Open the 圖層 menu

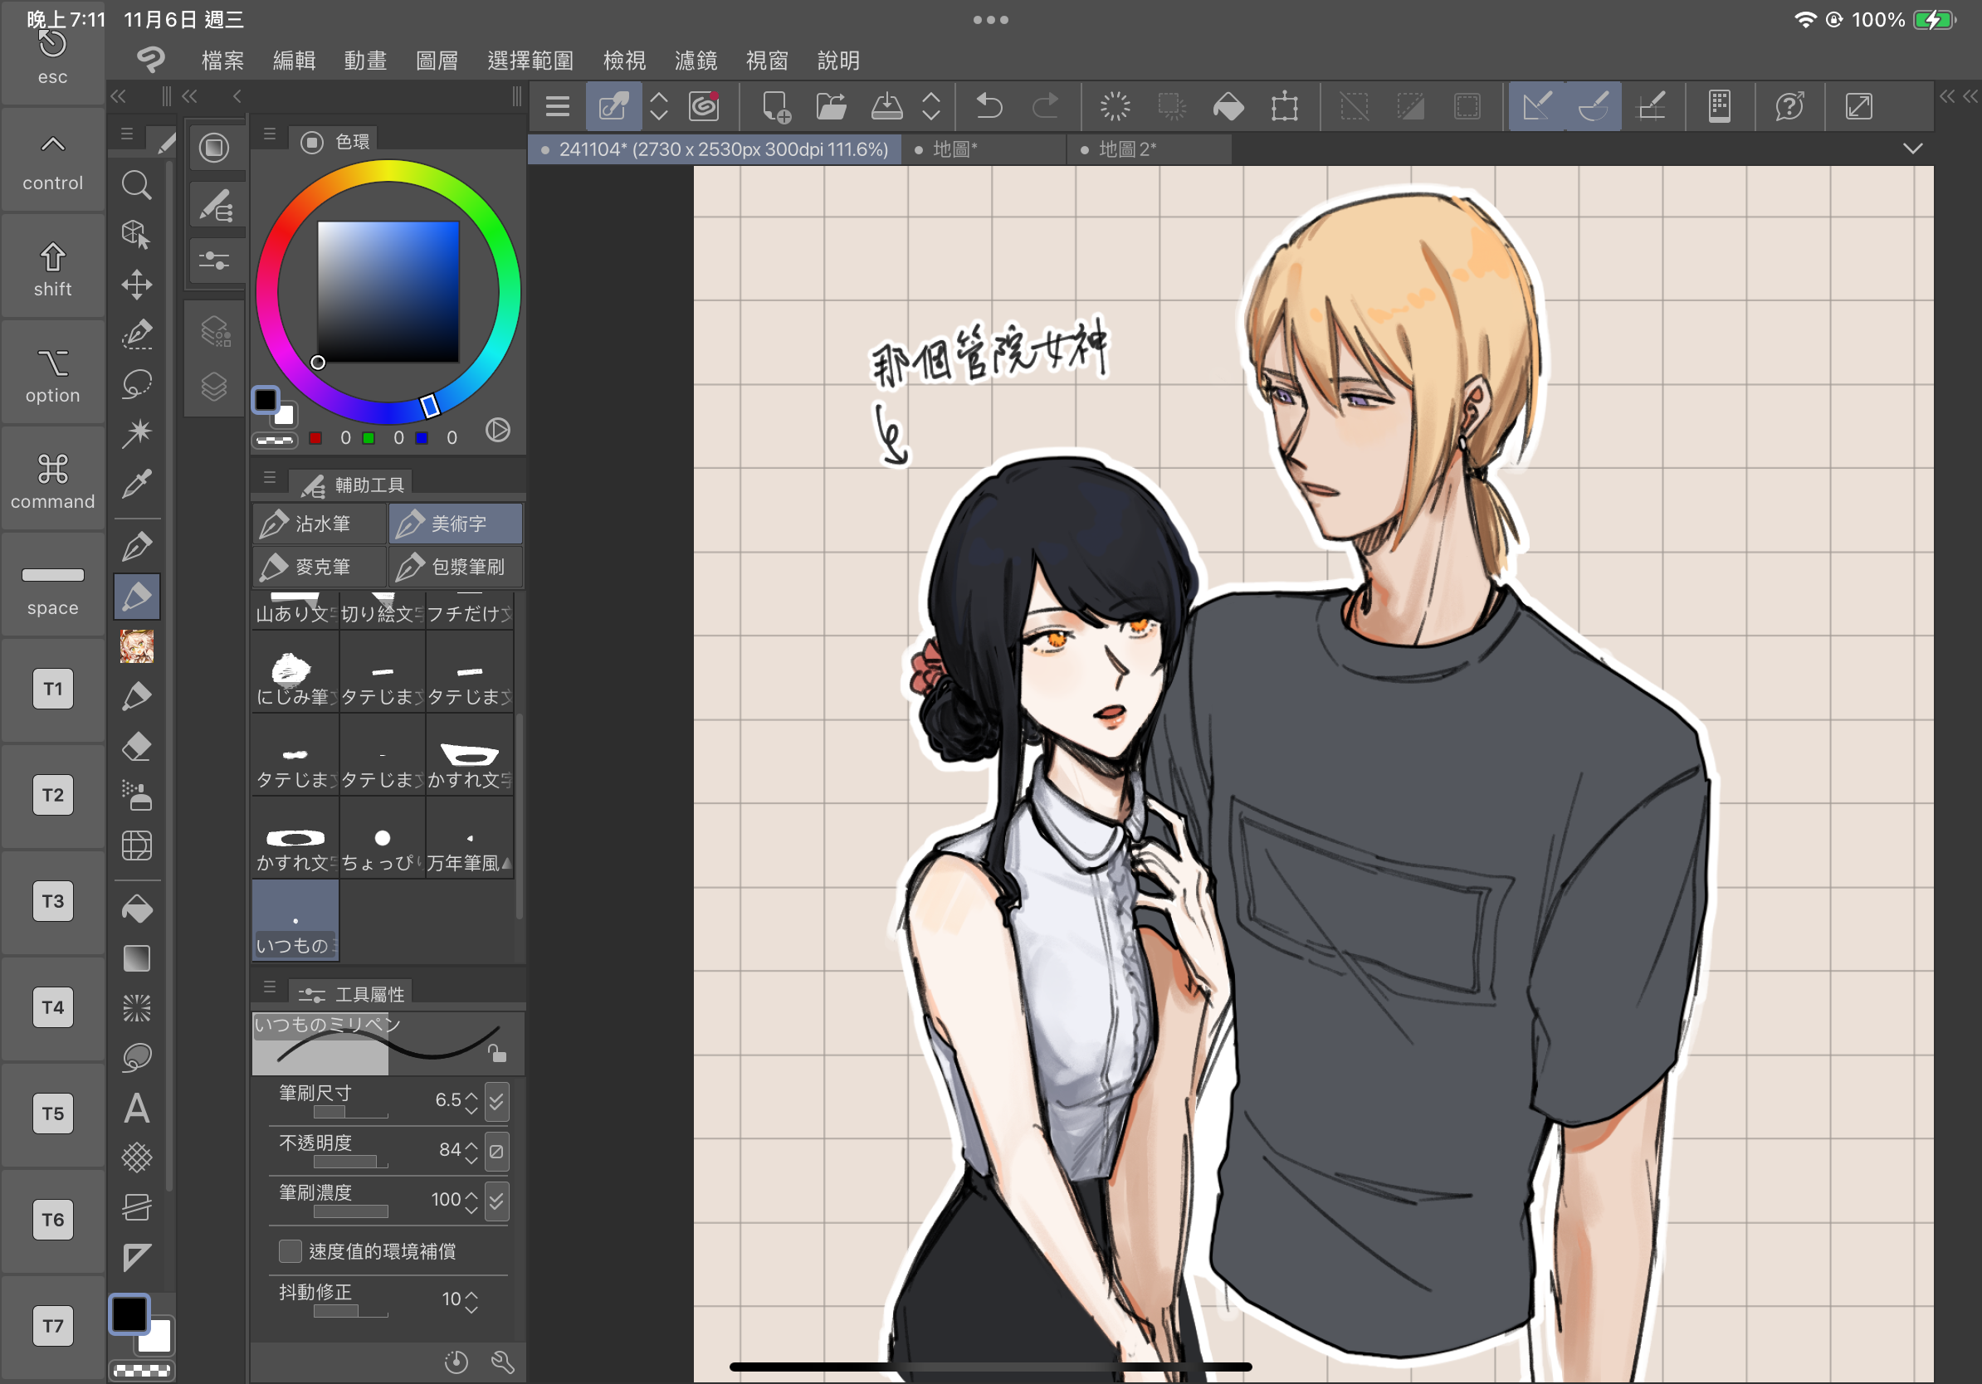click(437, 61)
